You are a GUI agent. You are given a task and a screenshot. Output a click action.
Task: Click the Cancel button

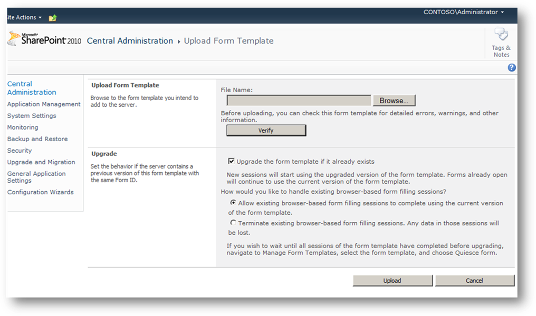pos(474,281)
